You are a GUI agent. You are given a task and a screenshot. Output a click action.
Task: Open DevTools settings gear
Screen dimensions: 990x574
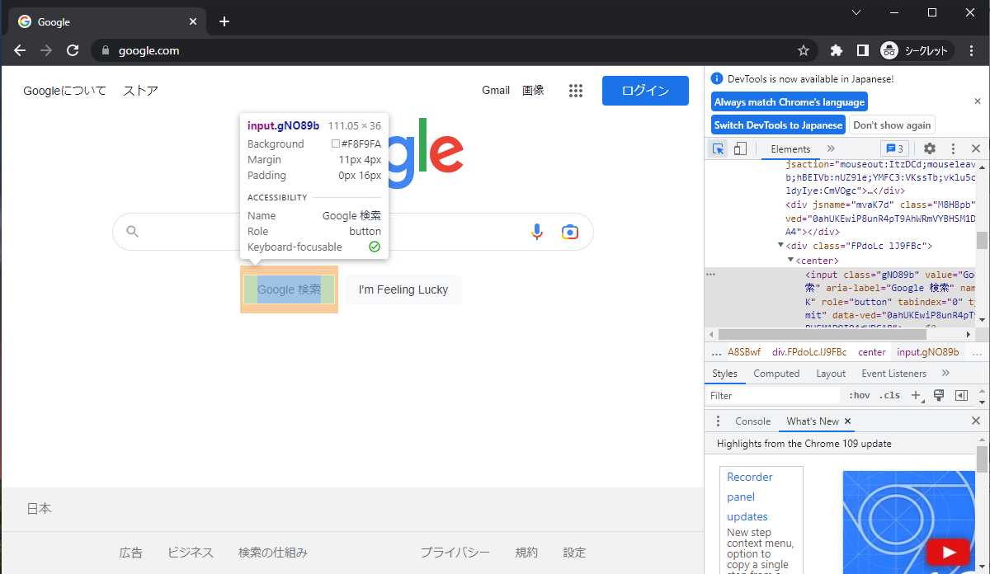point(929,148)
